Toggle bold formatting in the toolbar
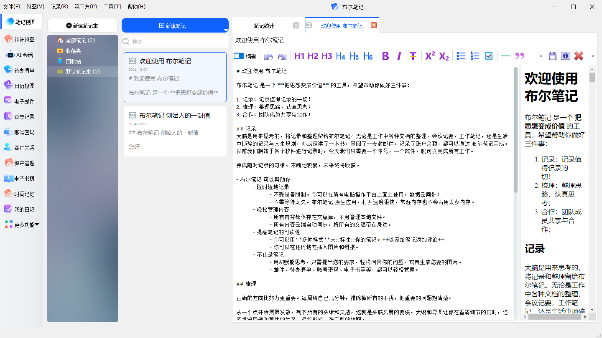This screenshot has height=338, width=602. [385, 55]
